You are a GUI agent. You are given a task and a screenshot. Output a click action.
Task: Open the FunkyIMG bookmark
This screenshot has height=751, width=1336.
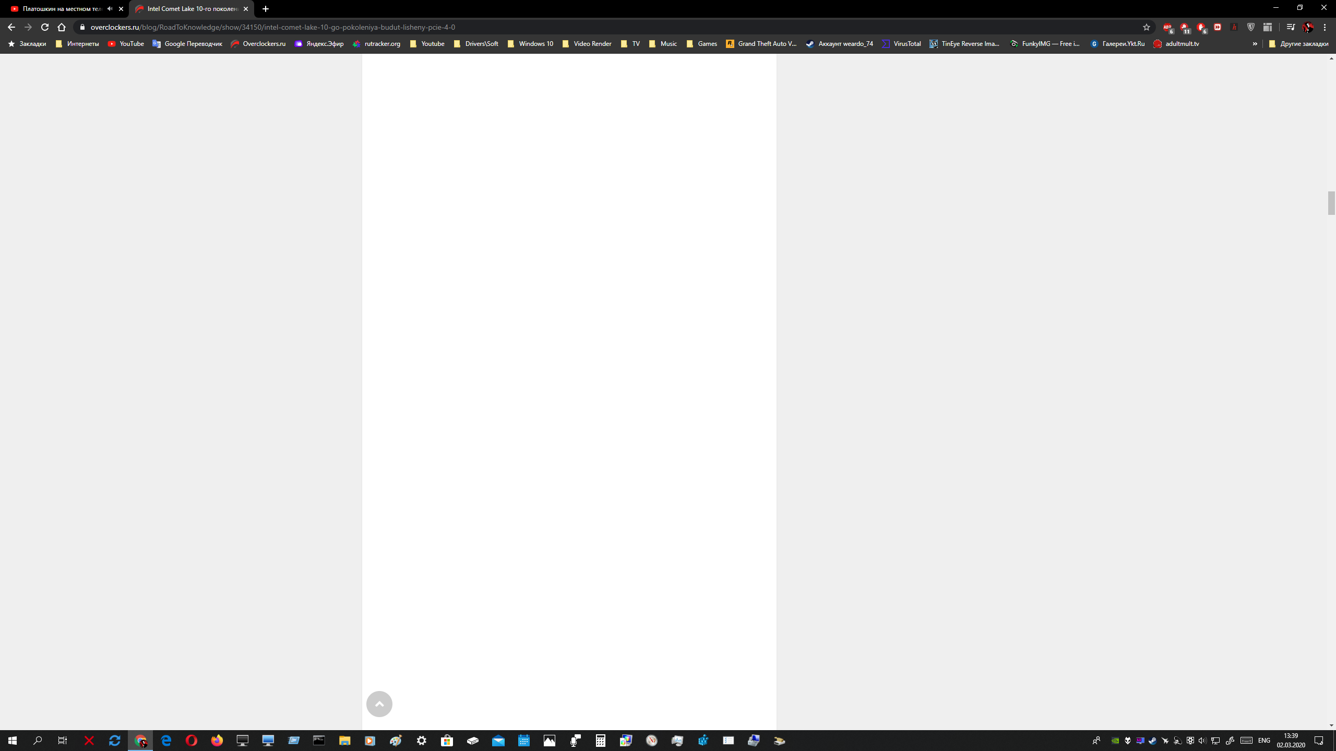point(1045,44)
